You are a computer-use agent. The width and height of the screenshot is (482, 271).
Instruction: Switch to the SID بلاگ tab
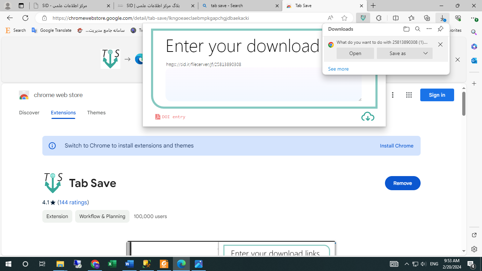coord(156,6)
